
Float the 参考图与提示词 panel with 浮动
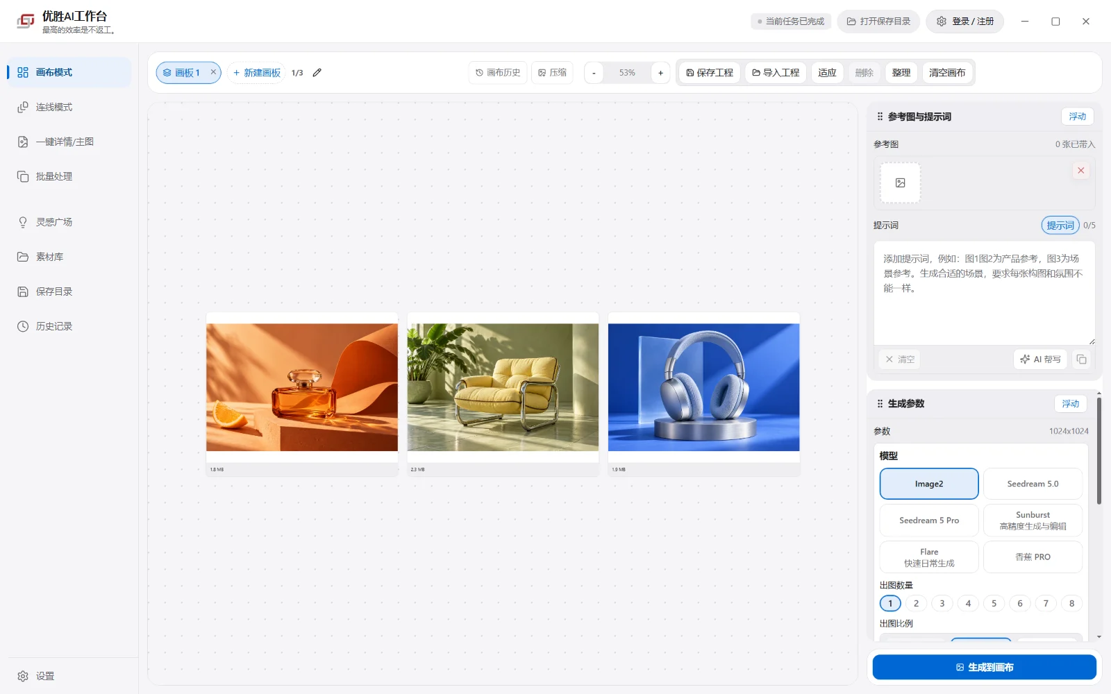point(1078,117)
